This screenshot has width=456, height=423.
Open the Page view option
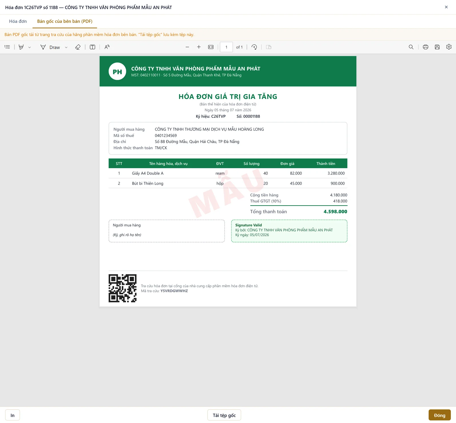tap(268, 47)
